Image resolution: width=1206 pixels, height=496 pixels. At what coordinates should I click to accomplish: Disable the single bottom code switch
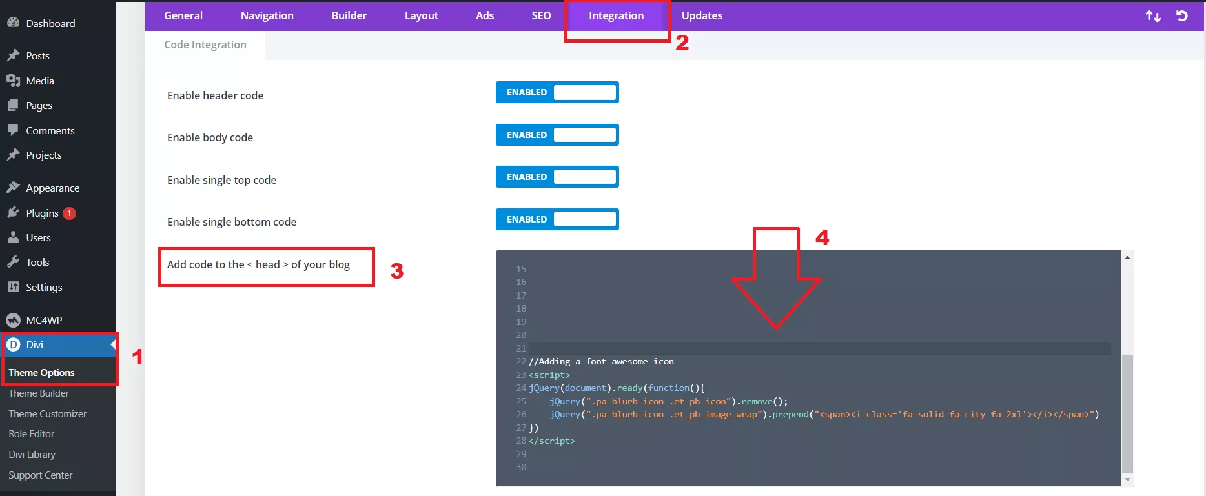(557, 219)
